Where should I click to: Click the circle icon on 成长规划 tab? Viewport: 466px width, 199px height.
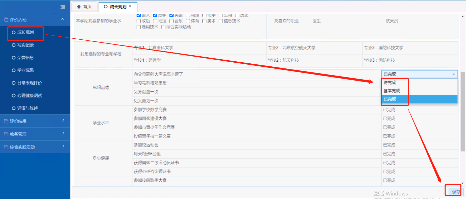point(106,7)
